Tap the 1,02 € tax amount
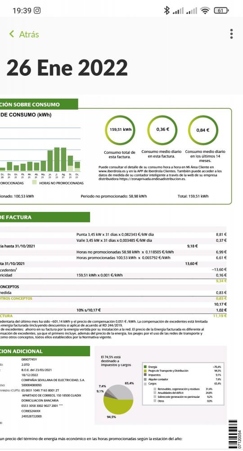The image size is (243, 451). click(221, 310)
